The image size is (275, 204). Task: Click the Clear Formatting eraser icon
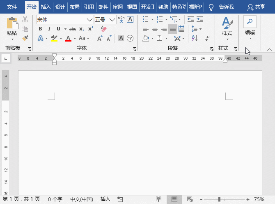[103, 29]
